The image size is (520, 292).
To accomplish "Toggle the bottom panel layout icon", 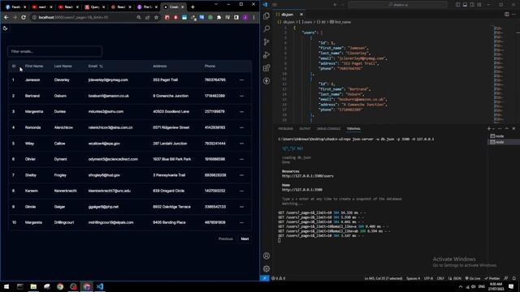I will click(x=465, y=5).
